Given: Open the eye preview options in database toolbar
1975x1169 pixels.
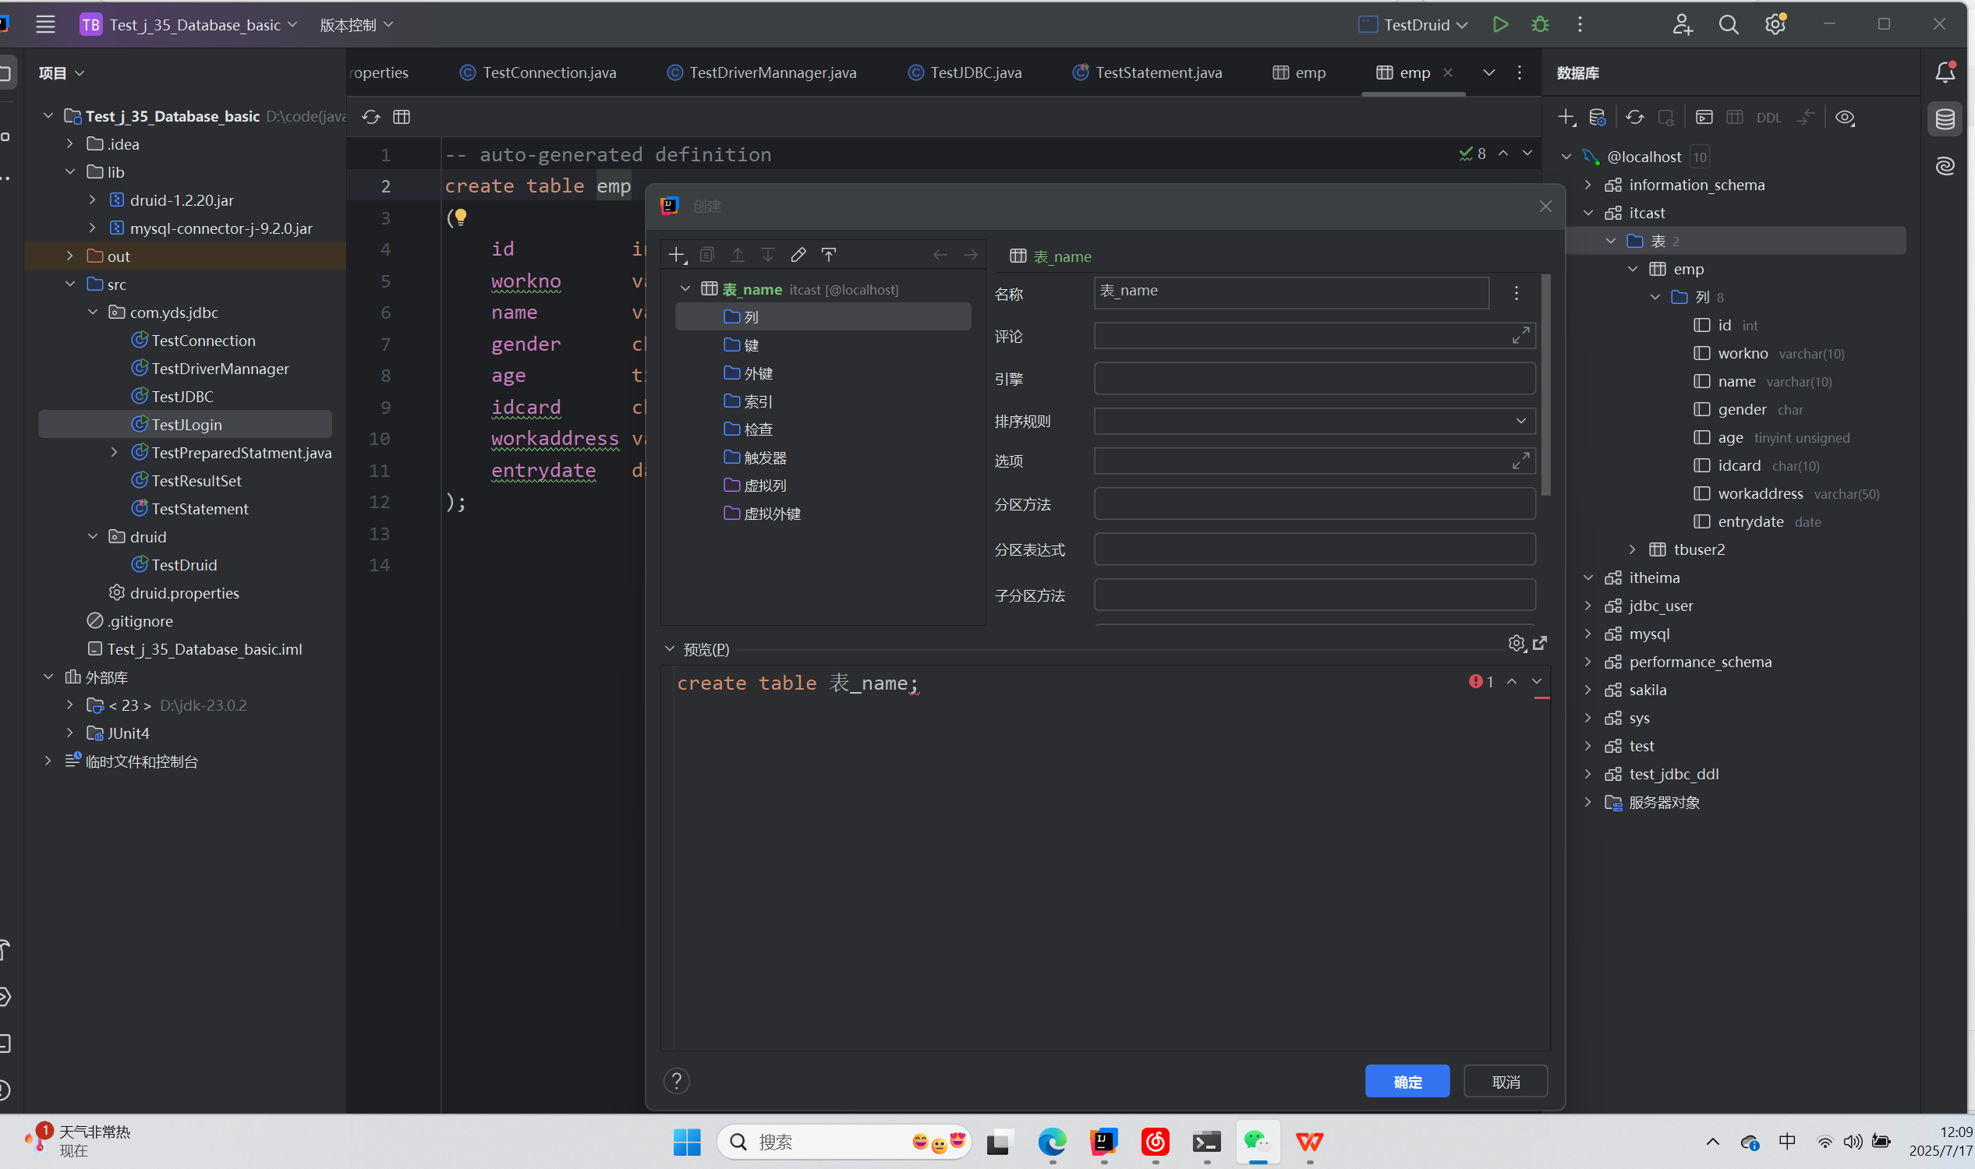Looking at the screenshot, I should 1845,117.
